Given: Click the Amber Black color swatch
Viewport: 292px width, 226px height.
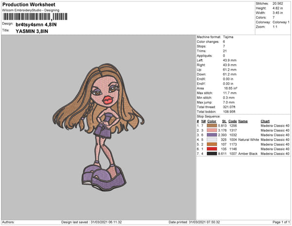Looking at the screenshot, I should pyautogui.click(x=212, y=153).
